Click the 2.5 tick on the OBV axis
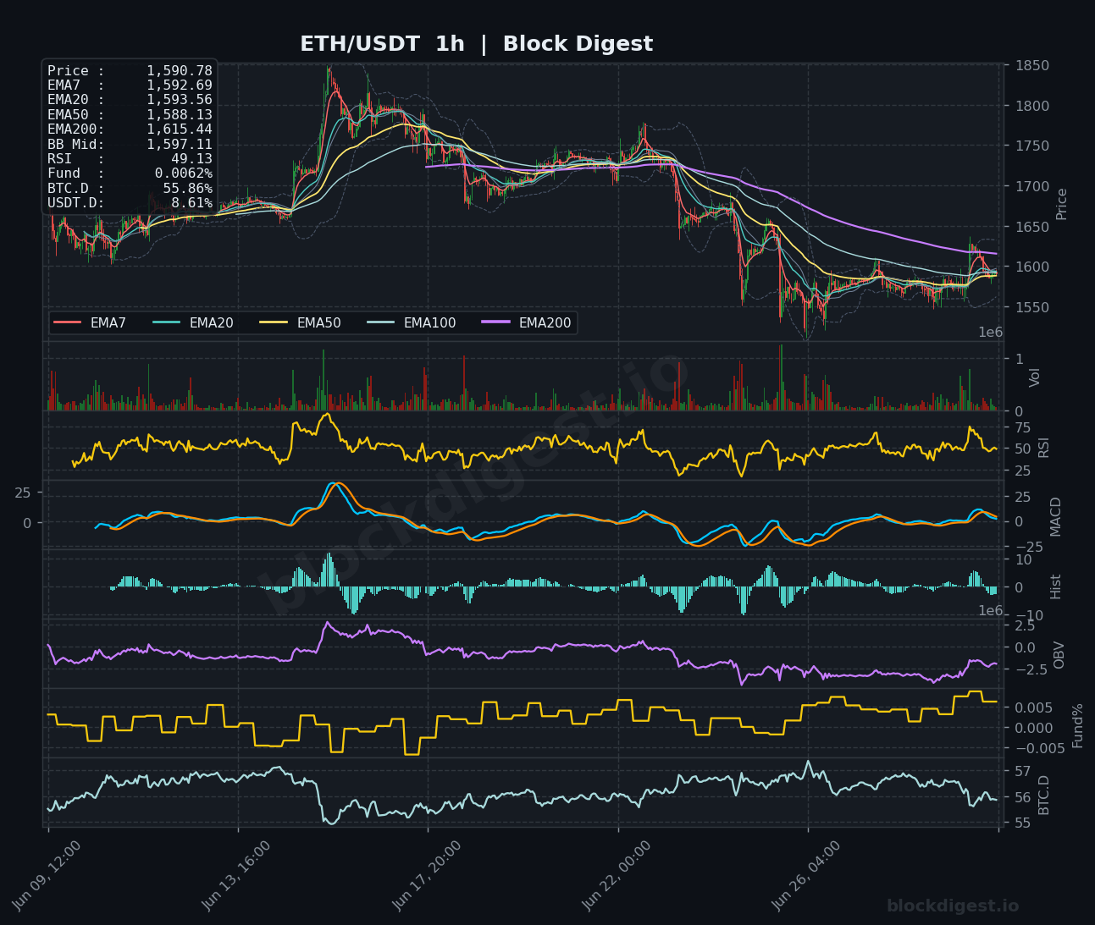 point(1024,625)
